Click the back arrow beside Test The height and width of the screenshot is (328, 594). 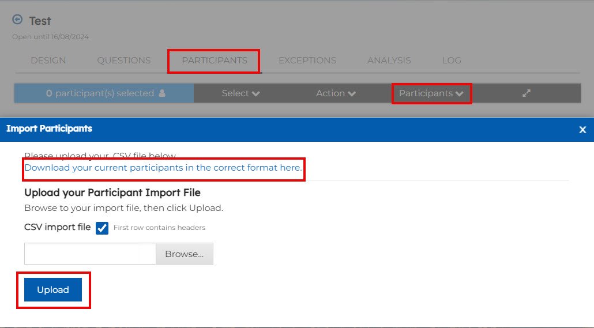(17, 20)
